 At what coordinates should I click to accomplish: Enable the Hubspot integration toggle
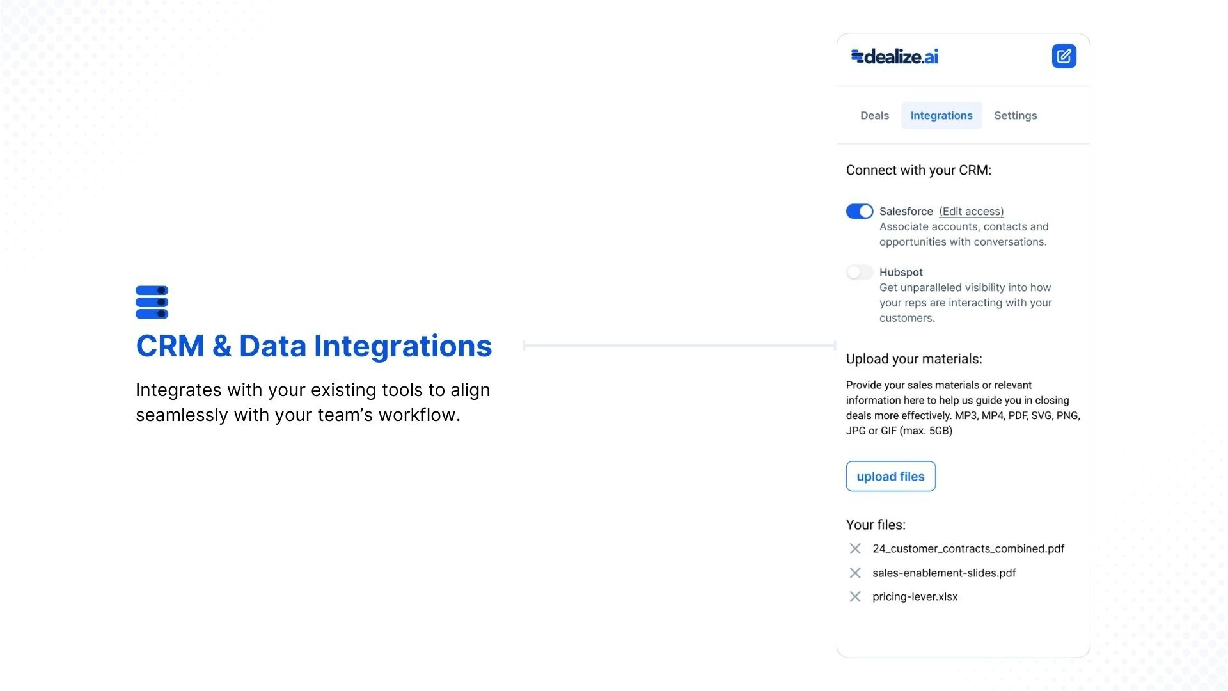859,273
